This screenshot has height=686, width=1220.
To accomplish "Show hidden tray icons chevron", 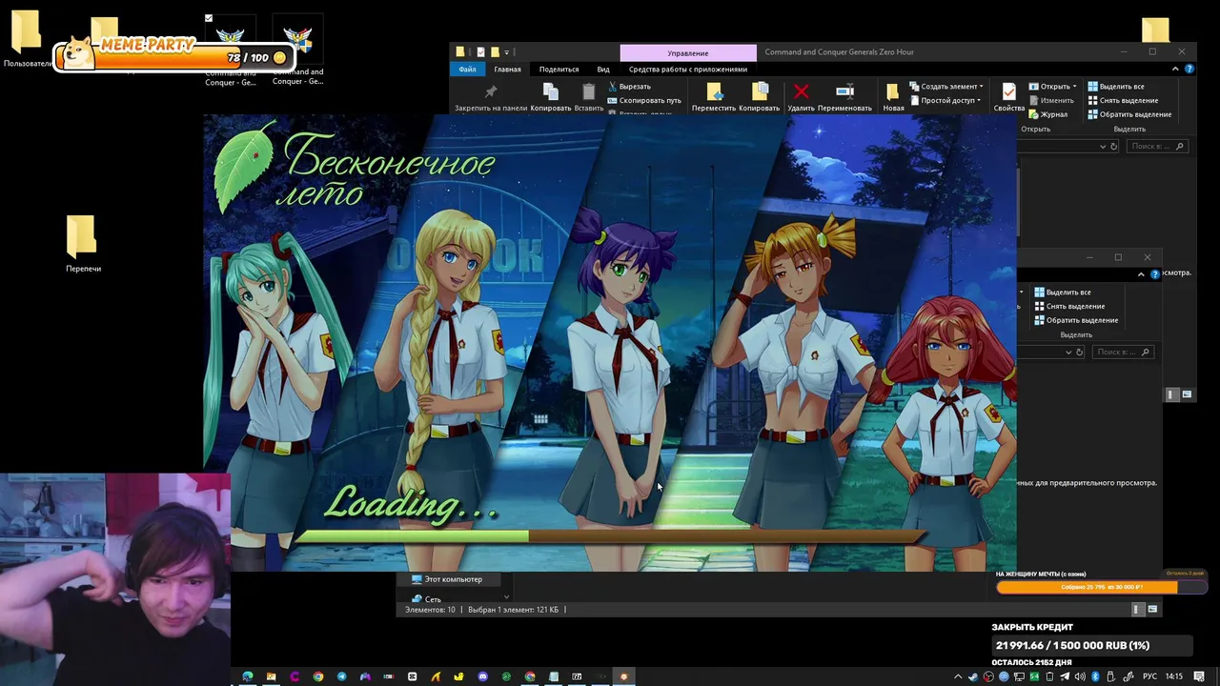I will pyautogui.click(x=958, y=676).
